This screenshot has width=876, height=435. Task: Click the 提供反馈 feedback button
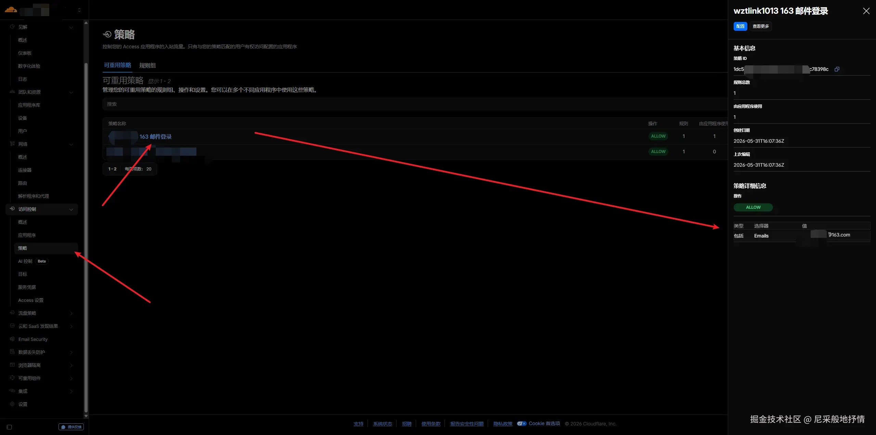pyautogui.click(x=71, y=427)
